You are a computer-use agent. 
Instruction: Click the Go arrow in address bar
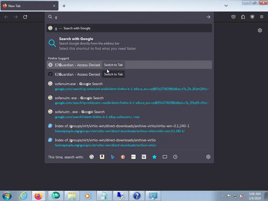tap(208, 17)
